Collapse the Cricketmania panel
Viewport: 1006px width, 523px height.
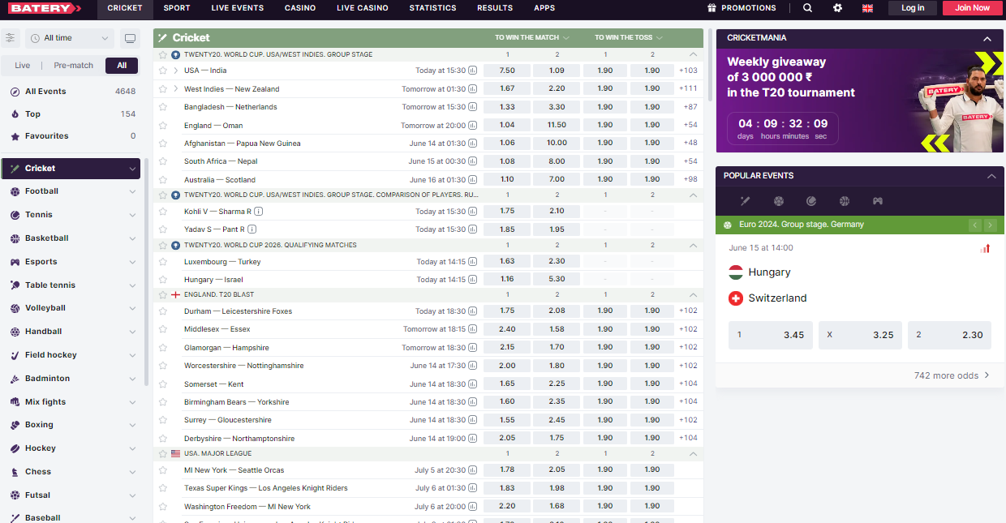coord(987,38)
